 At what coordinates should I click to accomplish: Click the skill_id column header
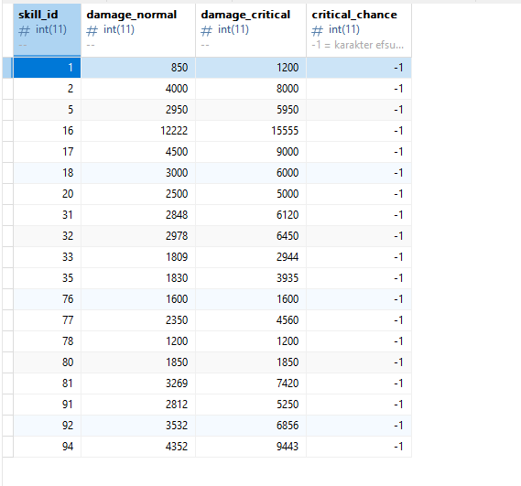(48, 29)
